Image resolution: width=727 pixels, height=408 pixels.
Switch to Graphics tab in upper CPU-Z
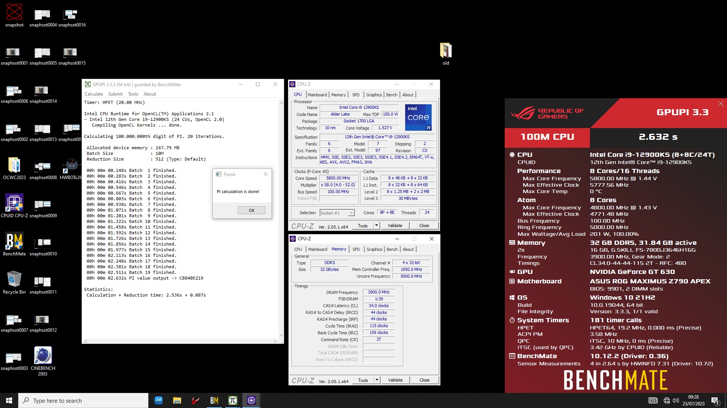click(374, 95)
